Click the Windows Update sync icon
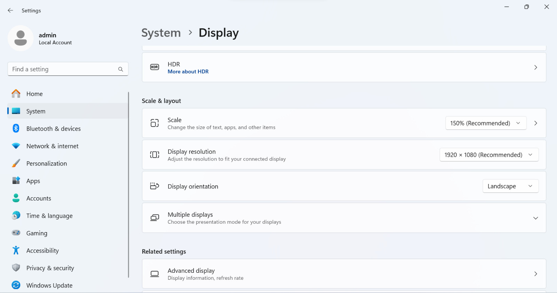The height and width of the screenshot is (293, 557). (16, 285)
